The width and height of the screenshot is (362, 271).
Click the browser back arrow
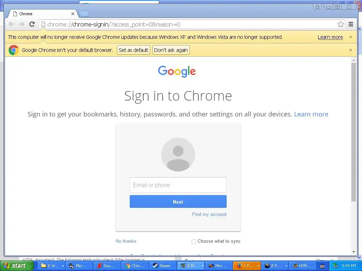pos(11,24)
